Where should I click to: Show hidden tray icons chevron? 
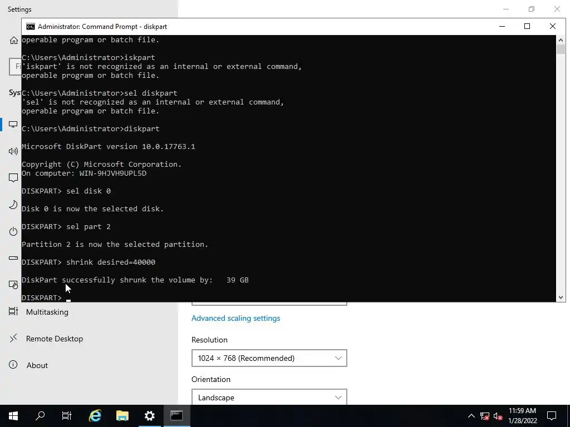tap(471, 416)
